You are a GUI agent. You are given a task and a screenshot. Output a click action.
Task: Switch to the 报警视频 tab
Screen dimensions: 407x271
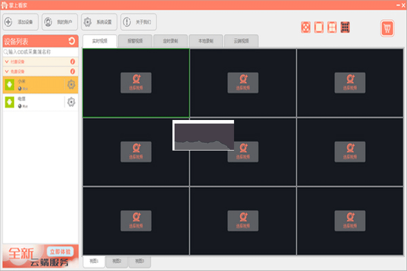click(135, 41)
